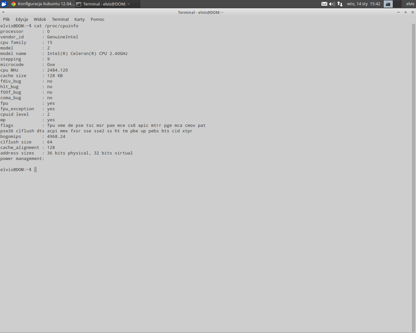The width and height of the screenshot is (416, 333).
Task: Click the 'hlt_bug' label
Action: [9, 87]
